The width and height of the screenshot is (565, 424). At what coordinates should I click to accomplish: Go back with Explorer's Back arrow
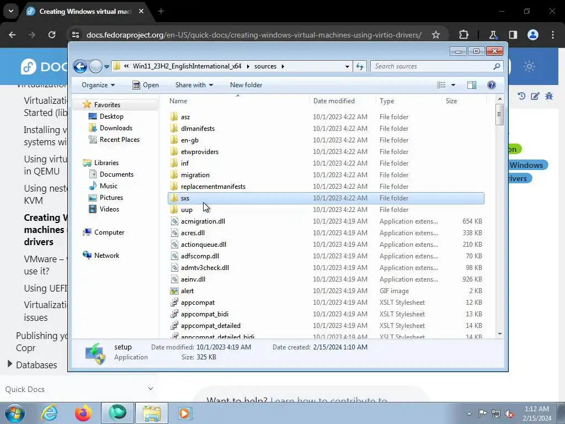(x=80, y=66)
